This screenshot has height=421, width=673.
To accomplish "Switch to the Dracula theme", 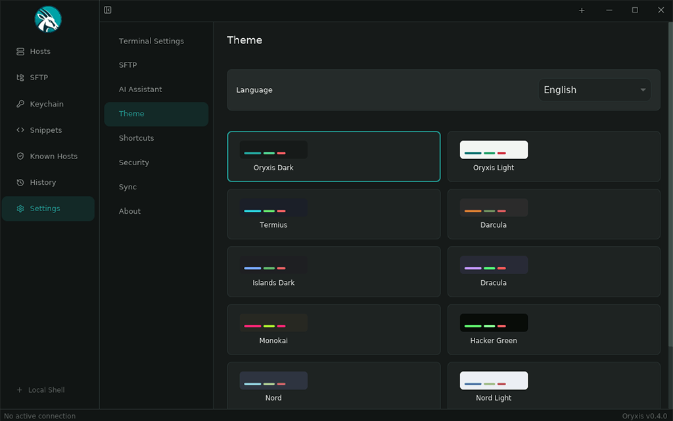I will tap(553, 272).
